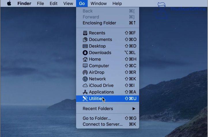Select the highlighted Utilities entry
Image resolution: width=208 pixels, height=137 pixels.
[107, 99]
